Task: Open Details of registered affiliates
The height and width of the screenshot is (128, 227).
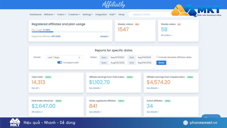Action: 105,36
